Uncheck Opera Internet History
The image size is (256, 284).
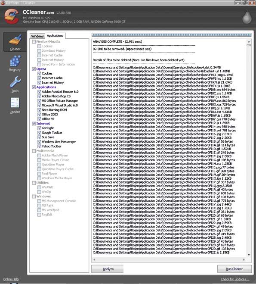tap(39, 83)
